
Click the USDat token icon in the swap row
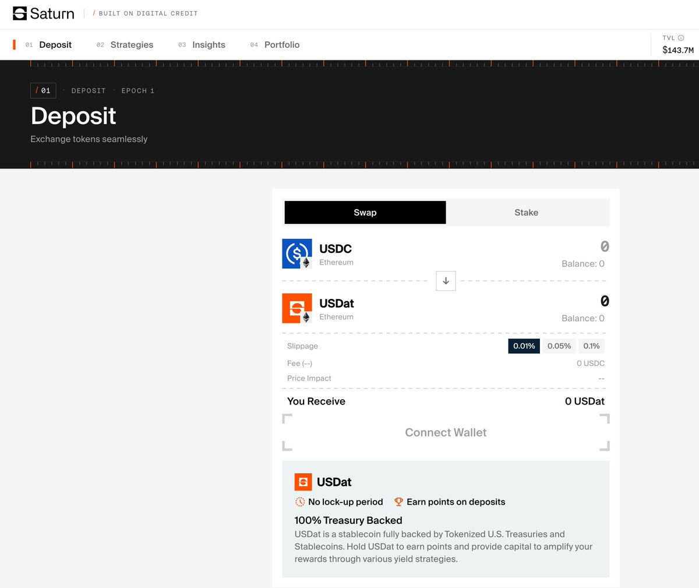297,308
